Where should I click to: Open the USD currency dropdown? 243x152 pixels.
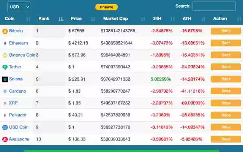[x=19, y=7]
